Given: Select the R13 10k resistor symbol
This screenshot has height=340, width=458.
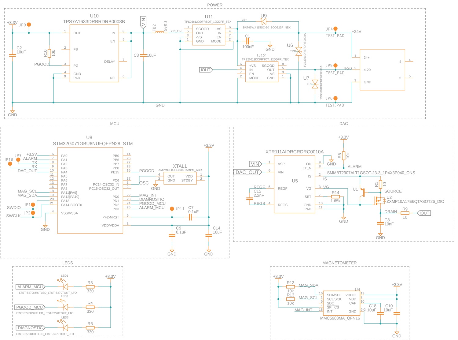Looking at the screenshot, I should 291,299.
